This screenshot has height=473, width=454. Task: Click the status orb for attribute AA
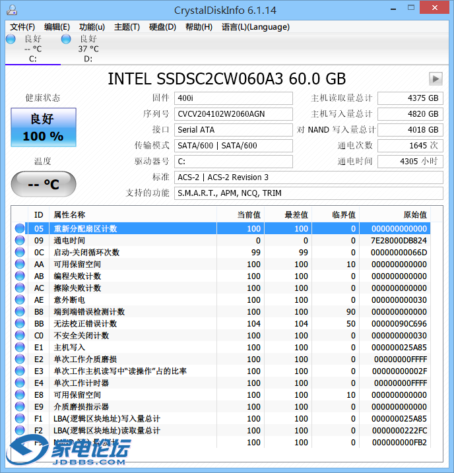[20, 264]
